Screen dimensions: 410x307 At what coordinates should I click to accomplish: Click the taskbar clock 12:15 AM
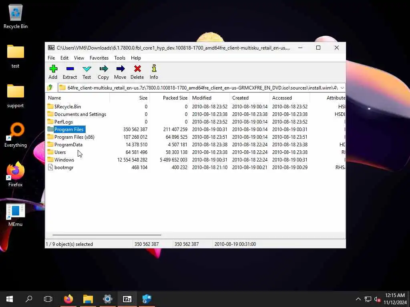tap(395, 295)
